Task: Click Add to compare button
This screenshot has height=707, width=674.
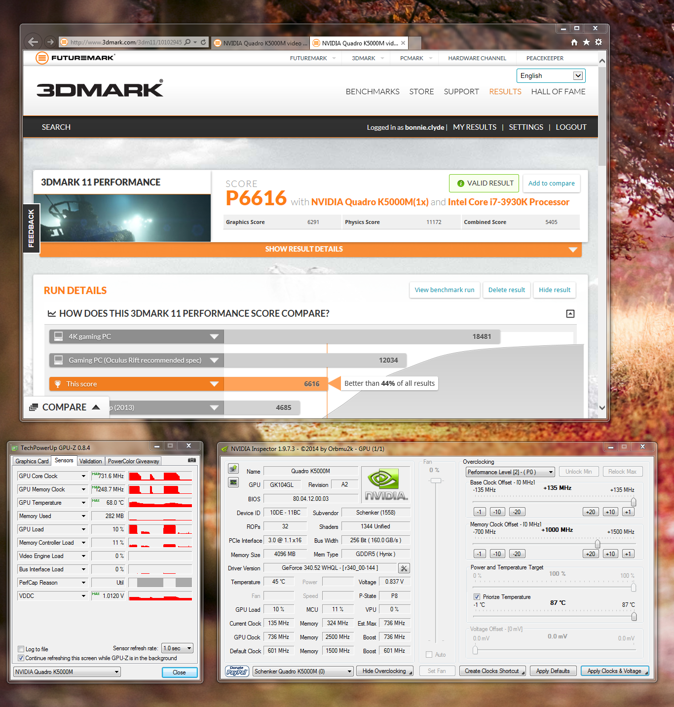Action: (551, 183)
